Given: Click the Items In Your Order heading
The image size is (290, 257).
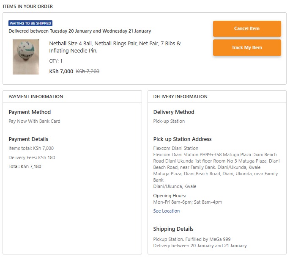Looking at the screenshot, I should pos(28,6).
